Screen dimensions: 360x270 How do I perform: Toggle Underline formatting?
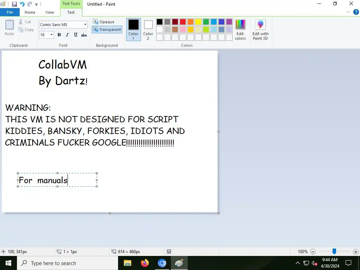(x=76, y=35)
